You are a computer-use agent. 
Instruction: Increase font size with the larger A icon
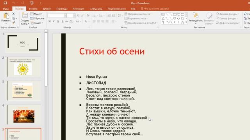tap(78, 16)
